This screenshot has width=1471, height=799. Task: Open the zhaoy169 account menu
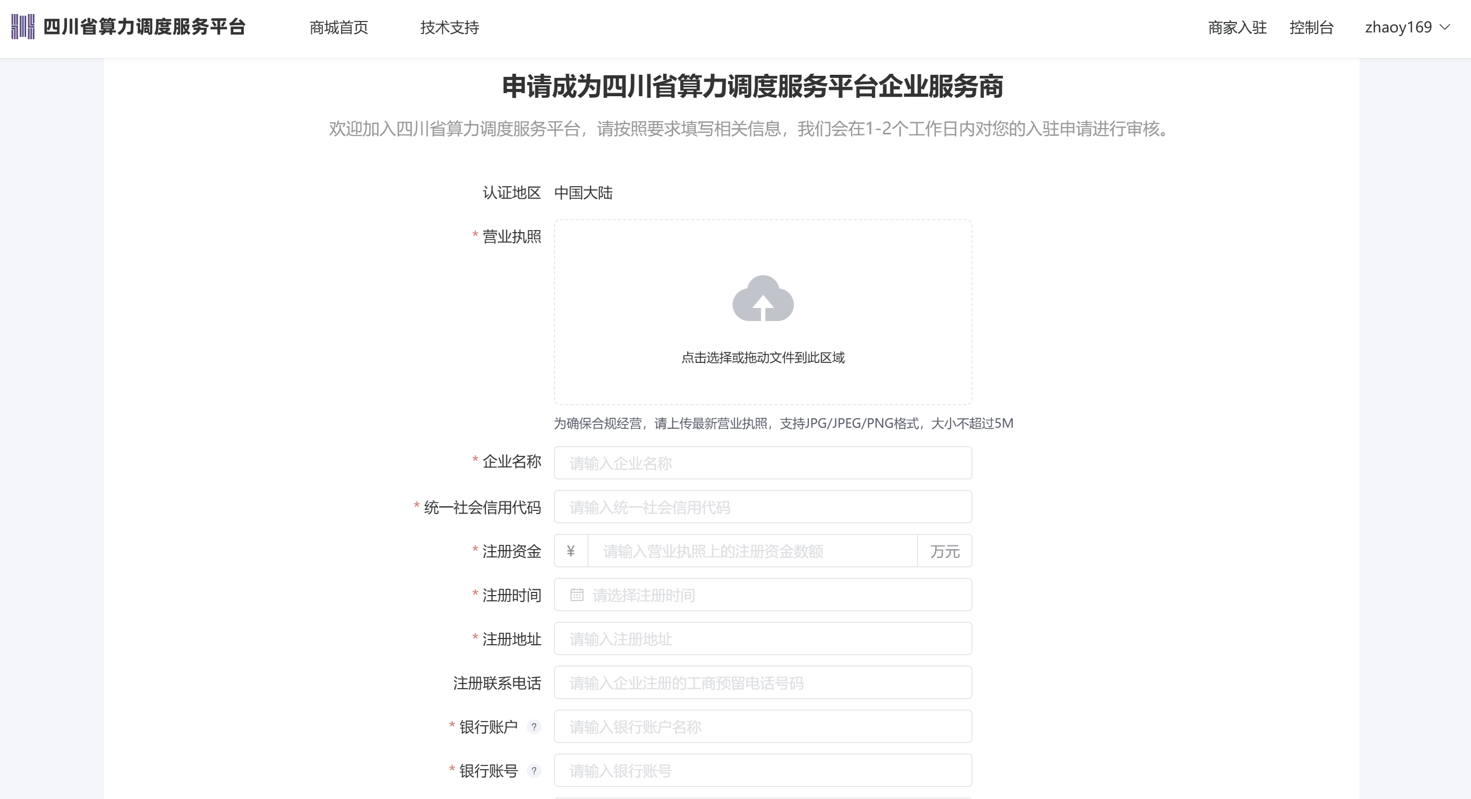point(1407,27)
